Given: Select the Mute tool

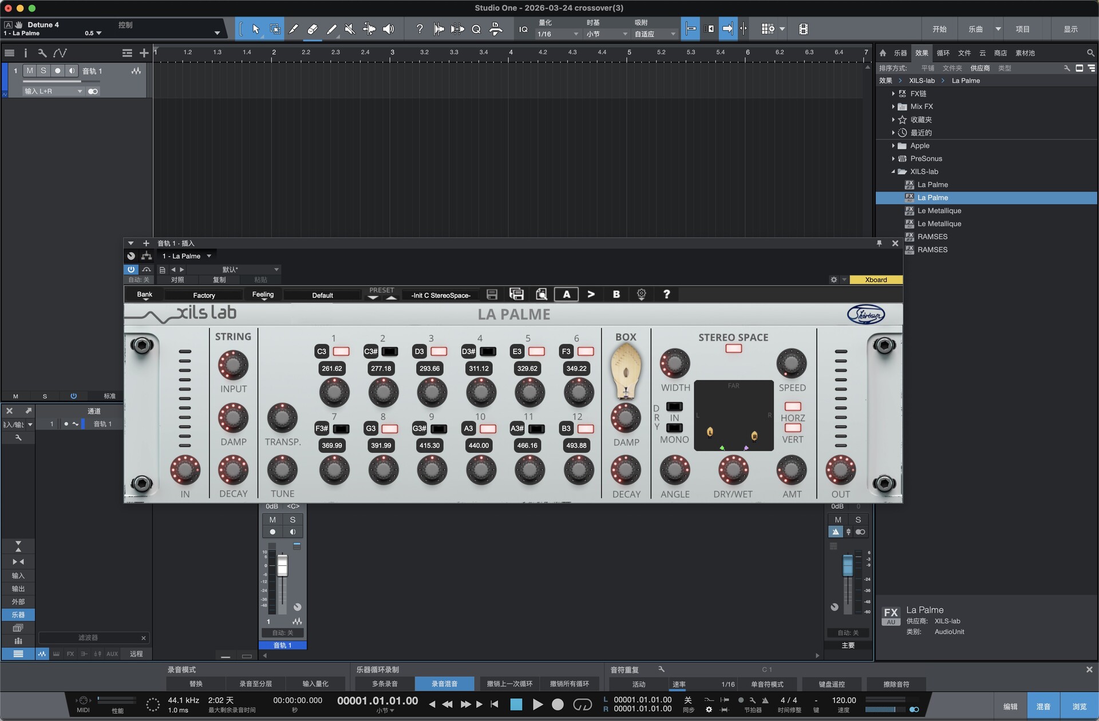Looking at the screenshot, I should click(350, 29).
